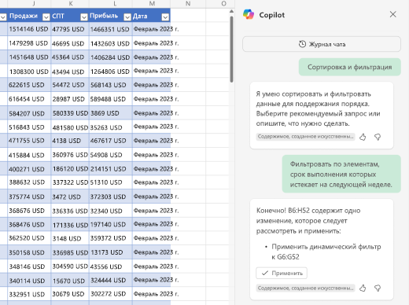The height and width of the screenshot is (305, 409).
Task: Select cell with 324444 USD
Action: pos(111,281)
